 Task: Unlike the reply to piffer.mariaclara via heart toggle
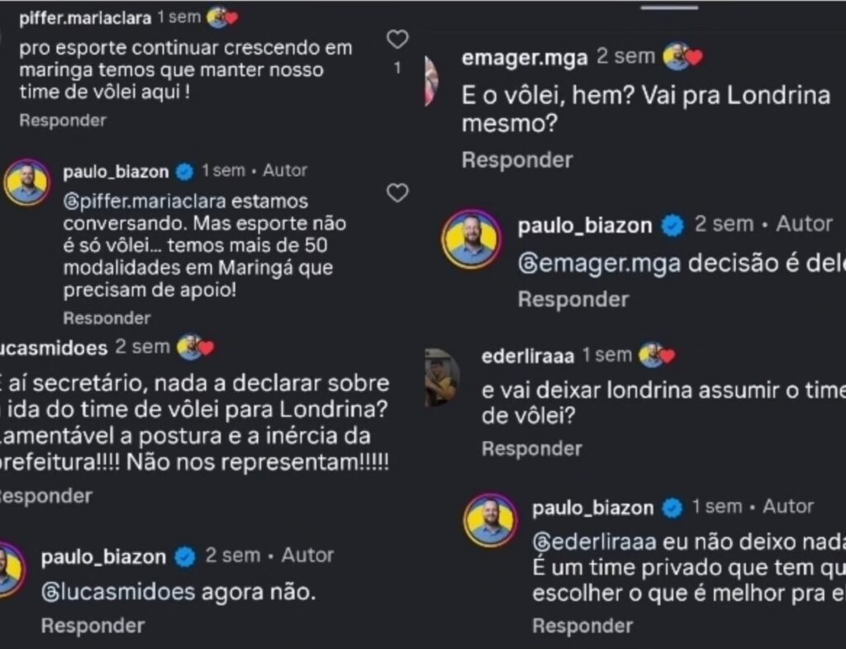tap(398, 192)
